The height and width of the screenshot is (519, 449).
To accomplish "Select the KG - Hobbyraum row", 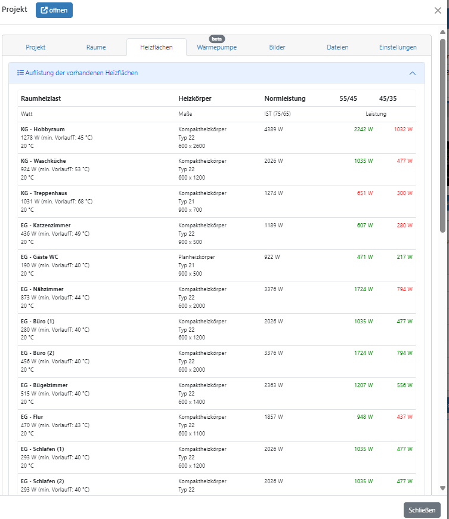I will click(43, 129).
